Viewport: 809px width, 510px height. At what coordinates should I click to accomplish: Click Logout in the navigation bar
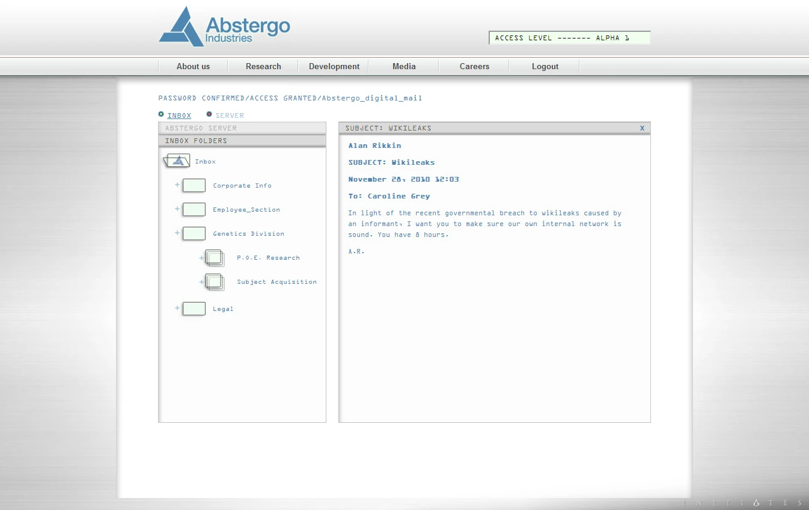pos(545,66)
